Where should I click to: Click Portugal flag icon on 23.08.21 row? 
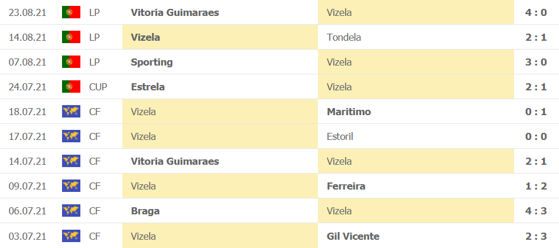[x=71, y=12]
